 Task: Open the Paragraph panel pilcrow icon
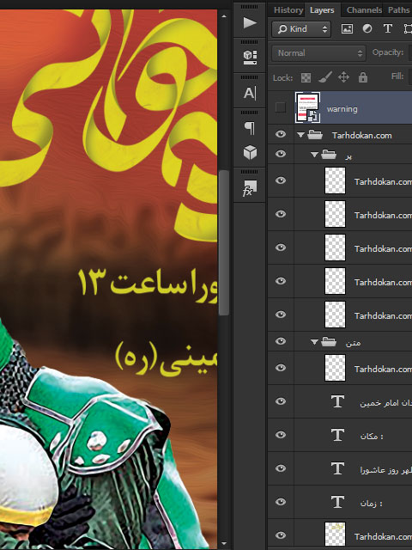click(250, 128)
